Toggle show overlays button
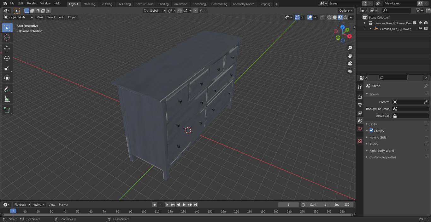The width and height of the screenshot is (431, 222). [310, 17]
